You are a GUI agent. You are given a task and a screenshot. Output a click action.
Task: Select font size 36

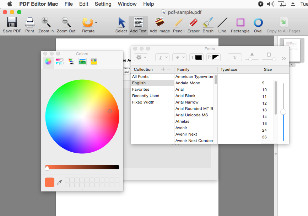click(268, 137)
